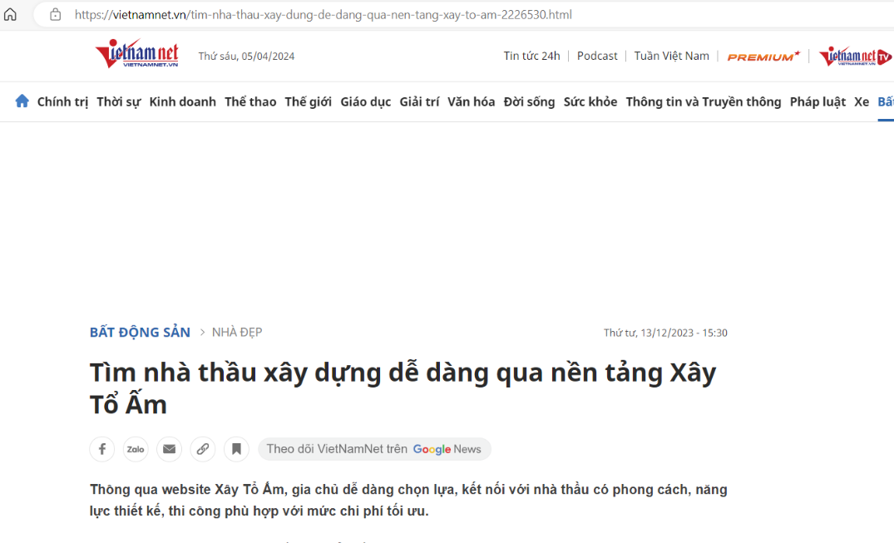894x543 pixels.
Task: Open VietNamNet TV logo
Action: pyautogui.click(x=855, y=56)
